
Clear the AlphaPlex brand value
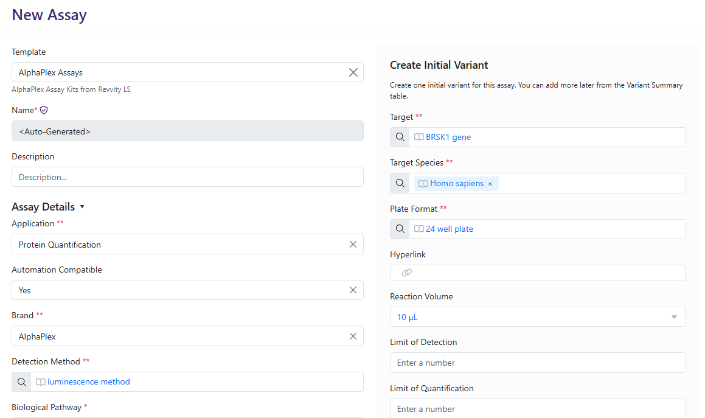tap(353, 336)
